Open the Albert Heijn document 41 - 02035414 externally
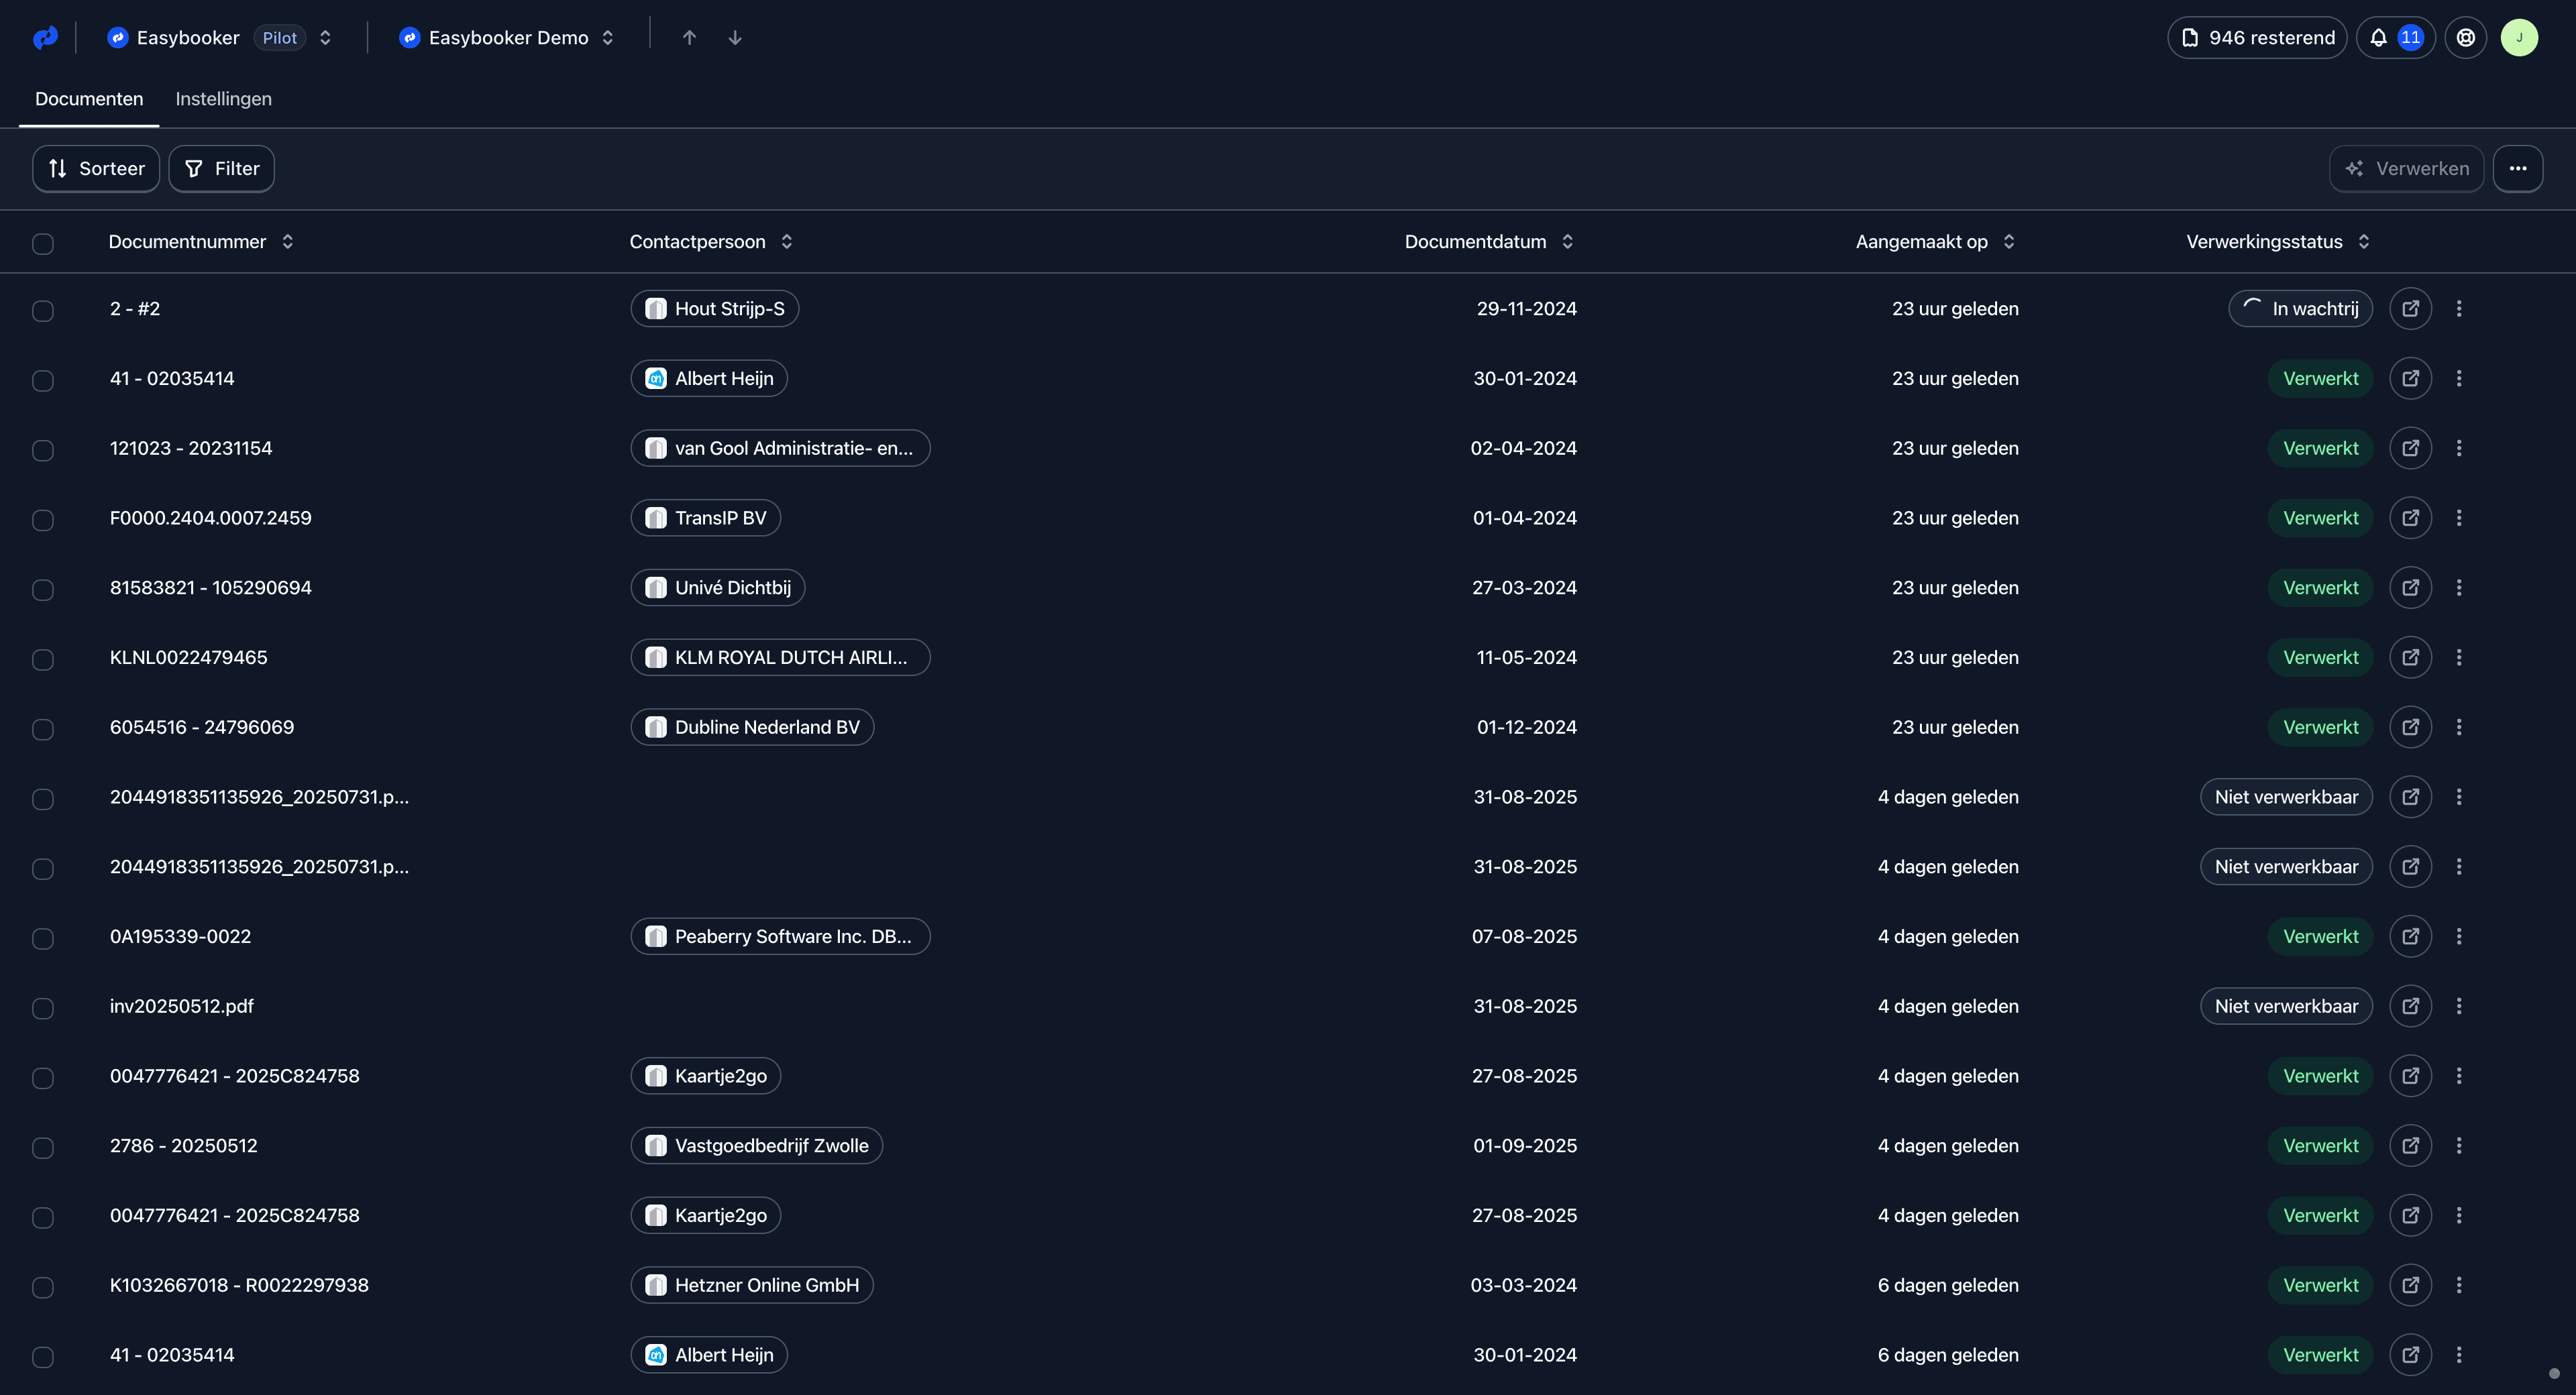The image size is (2576, 1395). click(2410, 379)
